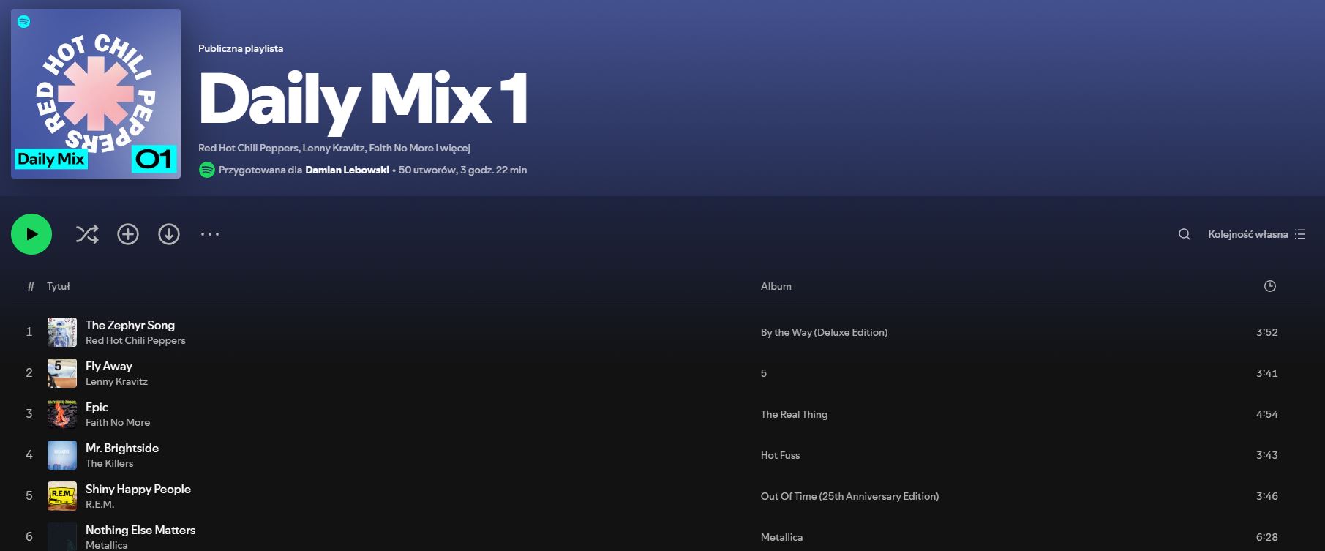Open Faith No More artist under Epic
This screenshot has width=1325, height=551.
coord(118,422)
